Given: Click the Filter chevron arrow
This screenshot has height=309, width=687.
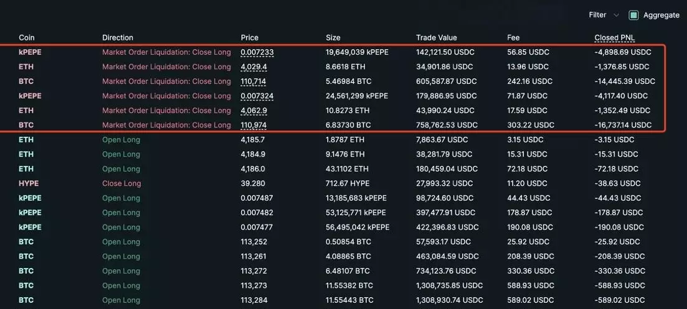Looking at the screenshot, I should pyautogui.click(x=616, y=15).
